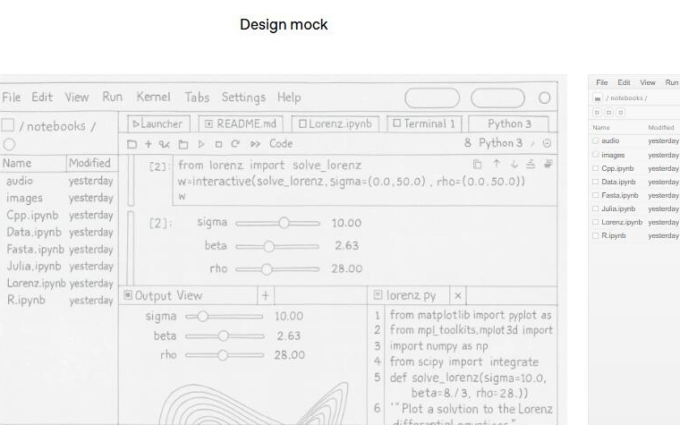This screenshot has height=425, width=680.
Task: Toggle the checkbox beside /notebooks/ path
Action: coord(8,126)
